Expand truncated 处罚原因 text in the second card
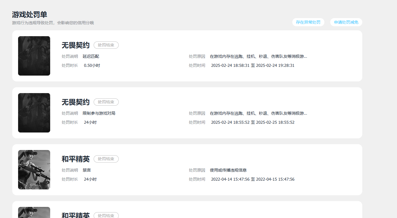Viewport: 397px width, 218px height. [258, 113]
